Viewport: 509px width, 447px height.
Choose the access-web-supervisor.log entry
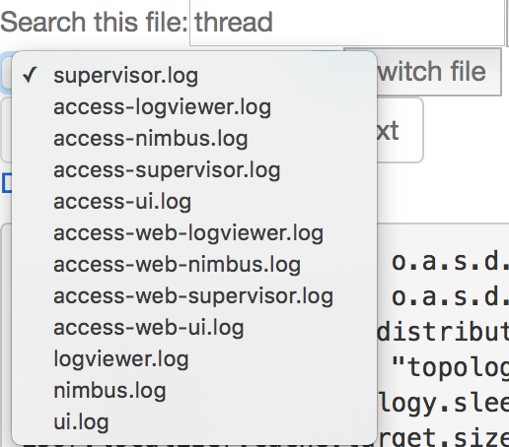click(x=194, y=296)
